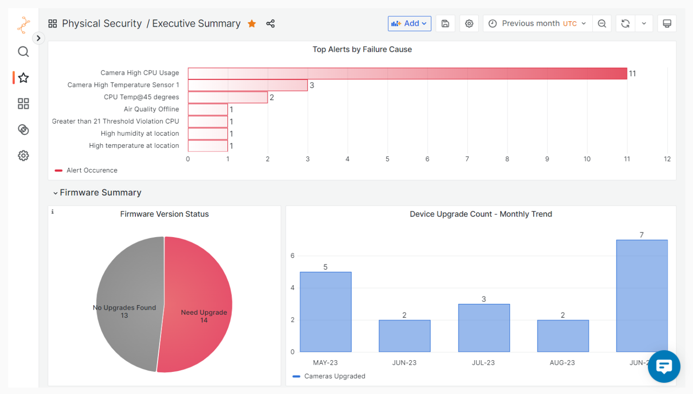
Task: Open the Previous month time range picker
Action: [539, 23]
